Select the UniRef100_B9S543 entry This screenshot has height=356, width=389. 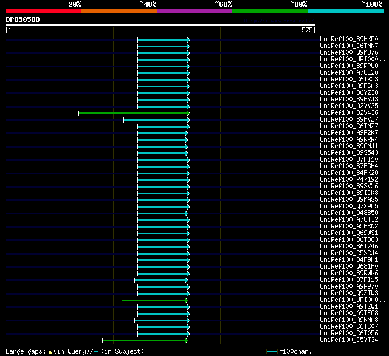click(349, 153)
